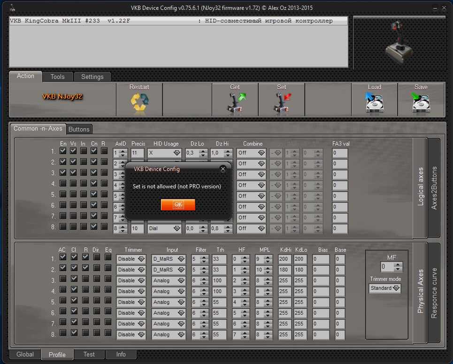Toggle R checkbox for logical axis 8

[x=104, y=226]
